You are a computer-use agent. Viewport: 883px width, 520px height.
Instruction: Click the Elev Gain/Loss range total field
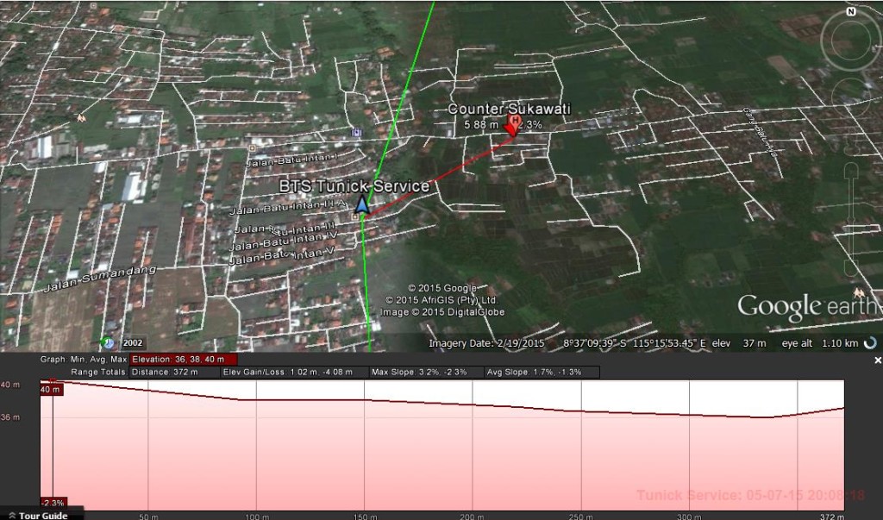[x=295, y=372]
